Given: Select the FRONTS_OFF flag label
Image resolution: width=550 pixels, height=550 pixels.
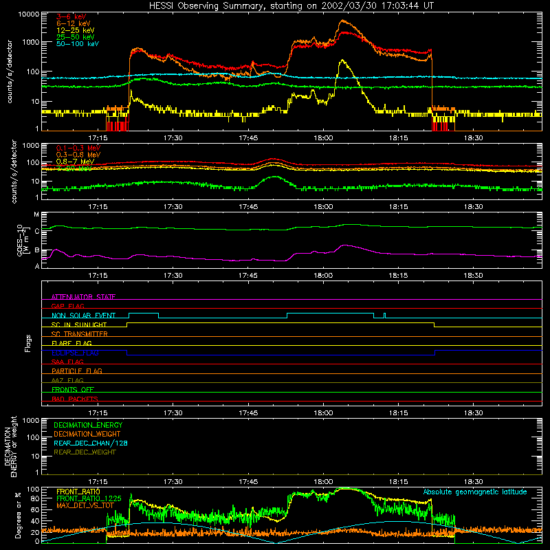Looking at the screenshot, I should point(73,390).
